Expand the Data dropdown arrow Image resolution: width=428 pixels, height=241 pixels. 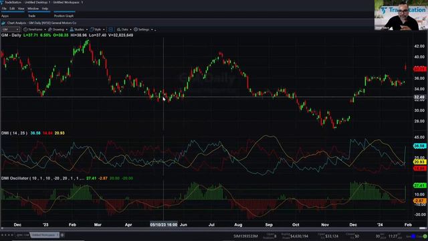[x=130, y=29]
